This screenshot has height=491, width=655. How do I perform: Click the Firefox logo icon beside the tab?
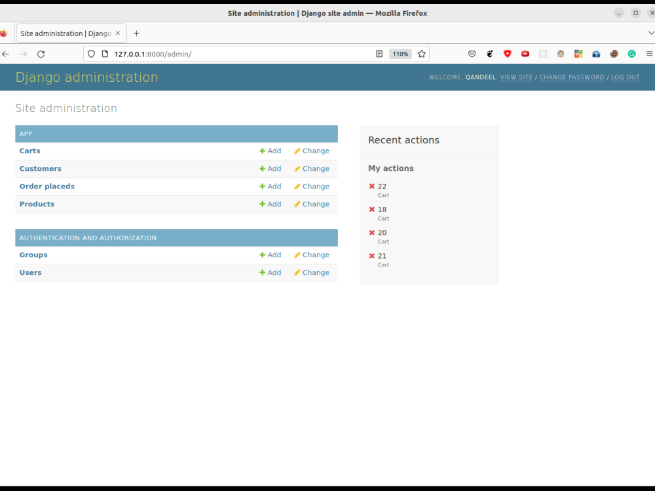3,33
